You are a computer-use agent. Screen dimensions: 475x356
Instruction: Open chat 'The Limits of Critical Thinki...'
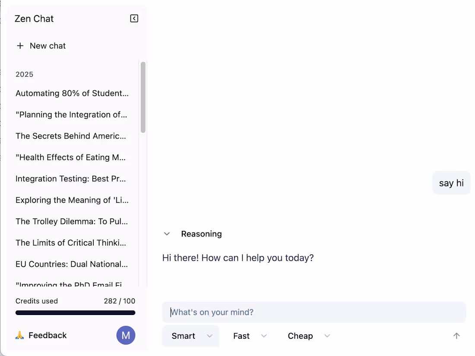(x=71, y=243)
